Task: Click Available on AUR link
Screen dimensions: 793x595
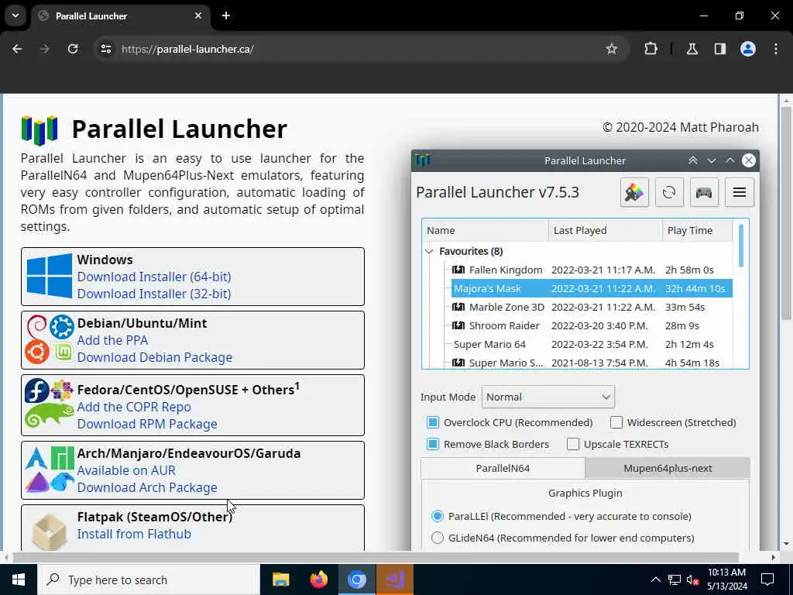Action: pyautogui.click(x=126, y=470)
